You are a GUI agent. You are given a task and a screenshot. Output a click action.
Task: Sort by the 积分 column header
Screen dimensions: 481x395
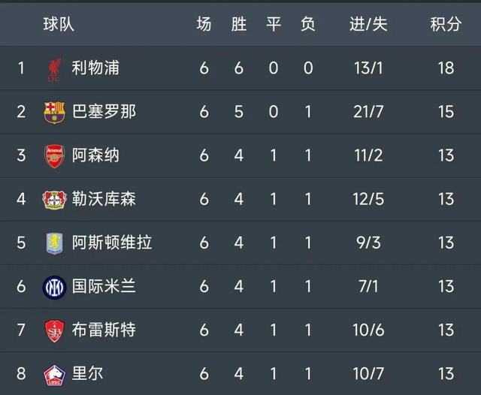point(445,25)
